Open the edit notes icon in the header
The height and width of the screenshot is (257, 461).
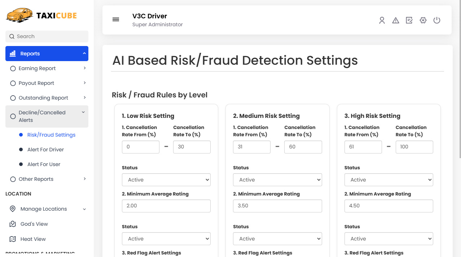click(x=409, y=20)
